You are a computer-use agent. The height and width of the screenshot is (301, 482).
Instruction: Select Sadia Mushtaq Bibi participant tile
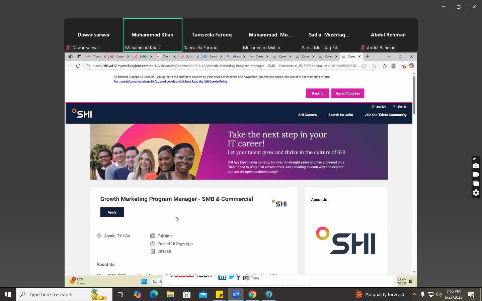tap(329, 35)
